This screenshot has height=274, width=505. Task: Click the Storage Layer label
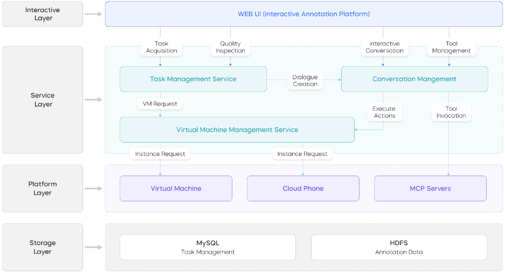(43, 247)
